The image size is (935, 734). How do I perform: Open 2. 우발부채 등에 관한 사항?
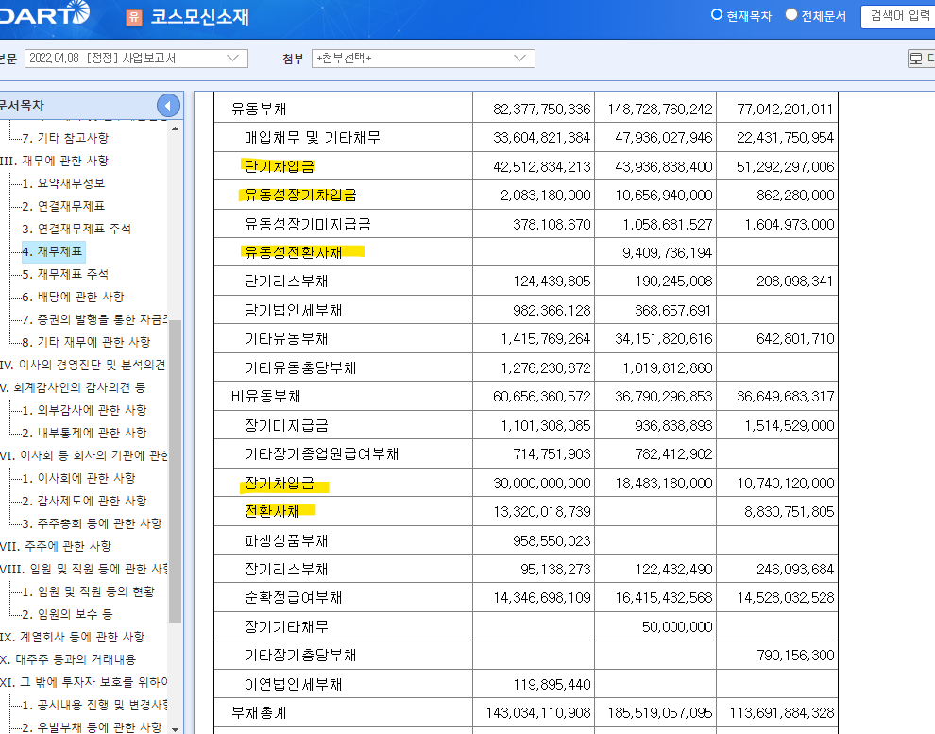coord(92,726)
